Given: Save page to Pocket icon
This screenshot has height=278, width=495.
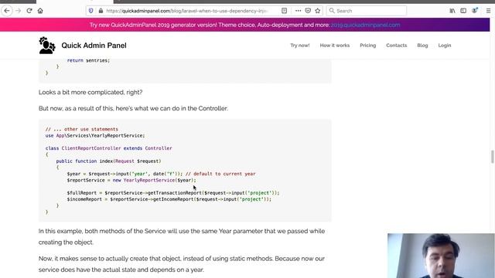Looking at the screenshot, I should coord(308,11).
